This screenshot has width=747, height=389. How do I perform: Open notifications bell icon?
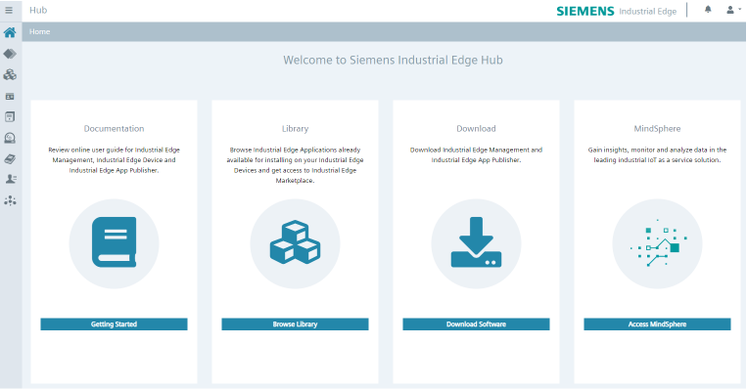pos(708,10)
